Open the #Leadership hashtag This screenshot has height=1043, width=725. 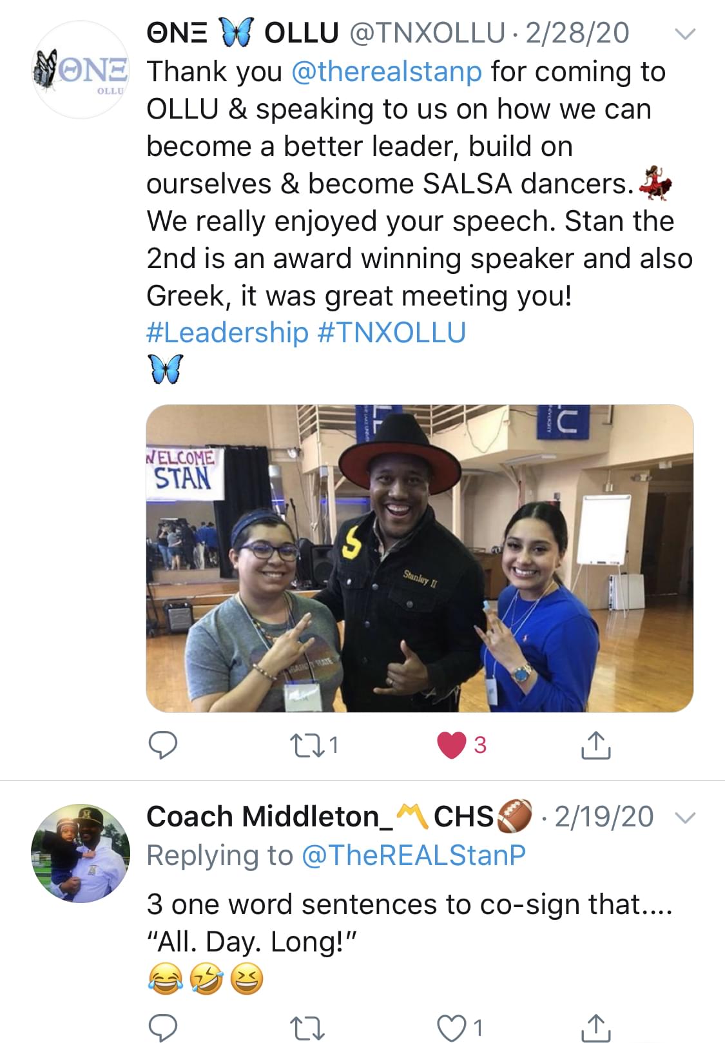coord(227,333)
